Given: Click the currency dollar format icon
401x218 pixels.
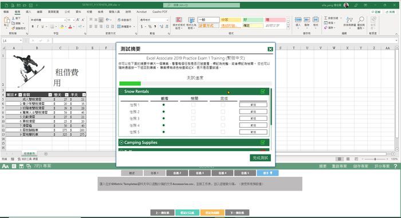Looking at the screenshot, I should tap(141, 26).
